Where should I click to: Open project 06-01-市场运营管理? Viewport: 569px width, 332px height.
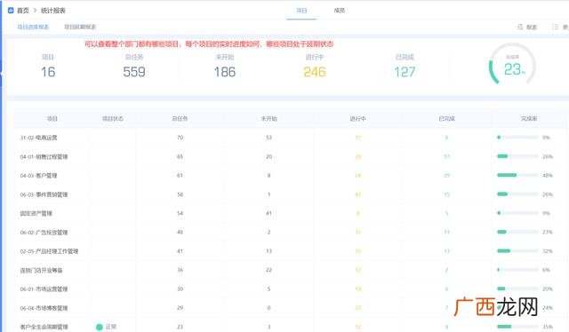[44, 289]
